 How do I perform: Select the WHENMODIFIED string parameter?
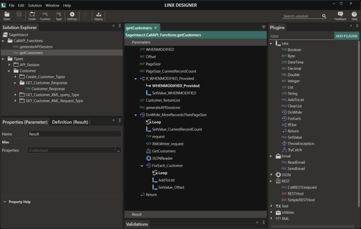pos(157,50)
